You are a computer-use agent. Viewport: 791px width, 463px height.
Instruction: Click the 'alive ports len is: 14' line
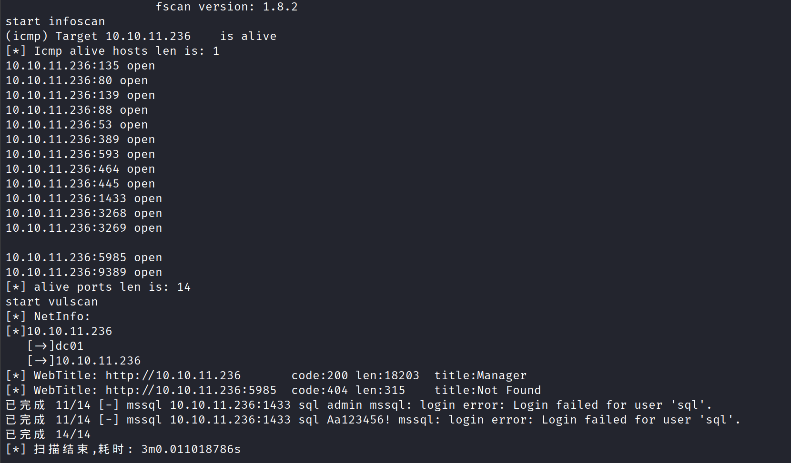pos(98,287)
